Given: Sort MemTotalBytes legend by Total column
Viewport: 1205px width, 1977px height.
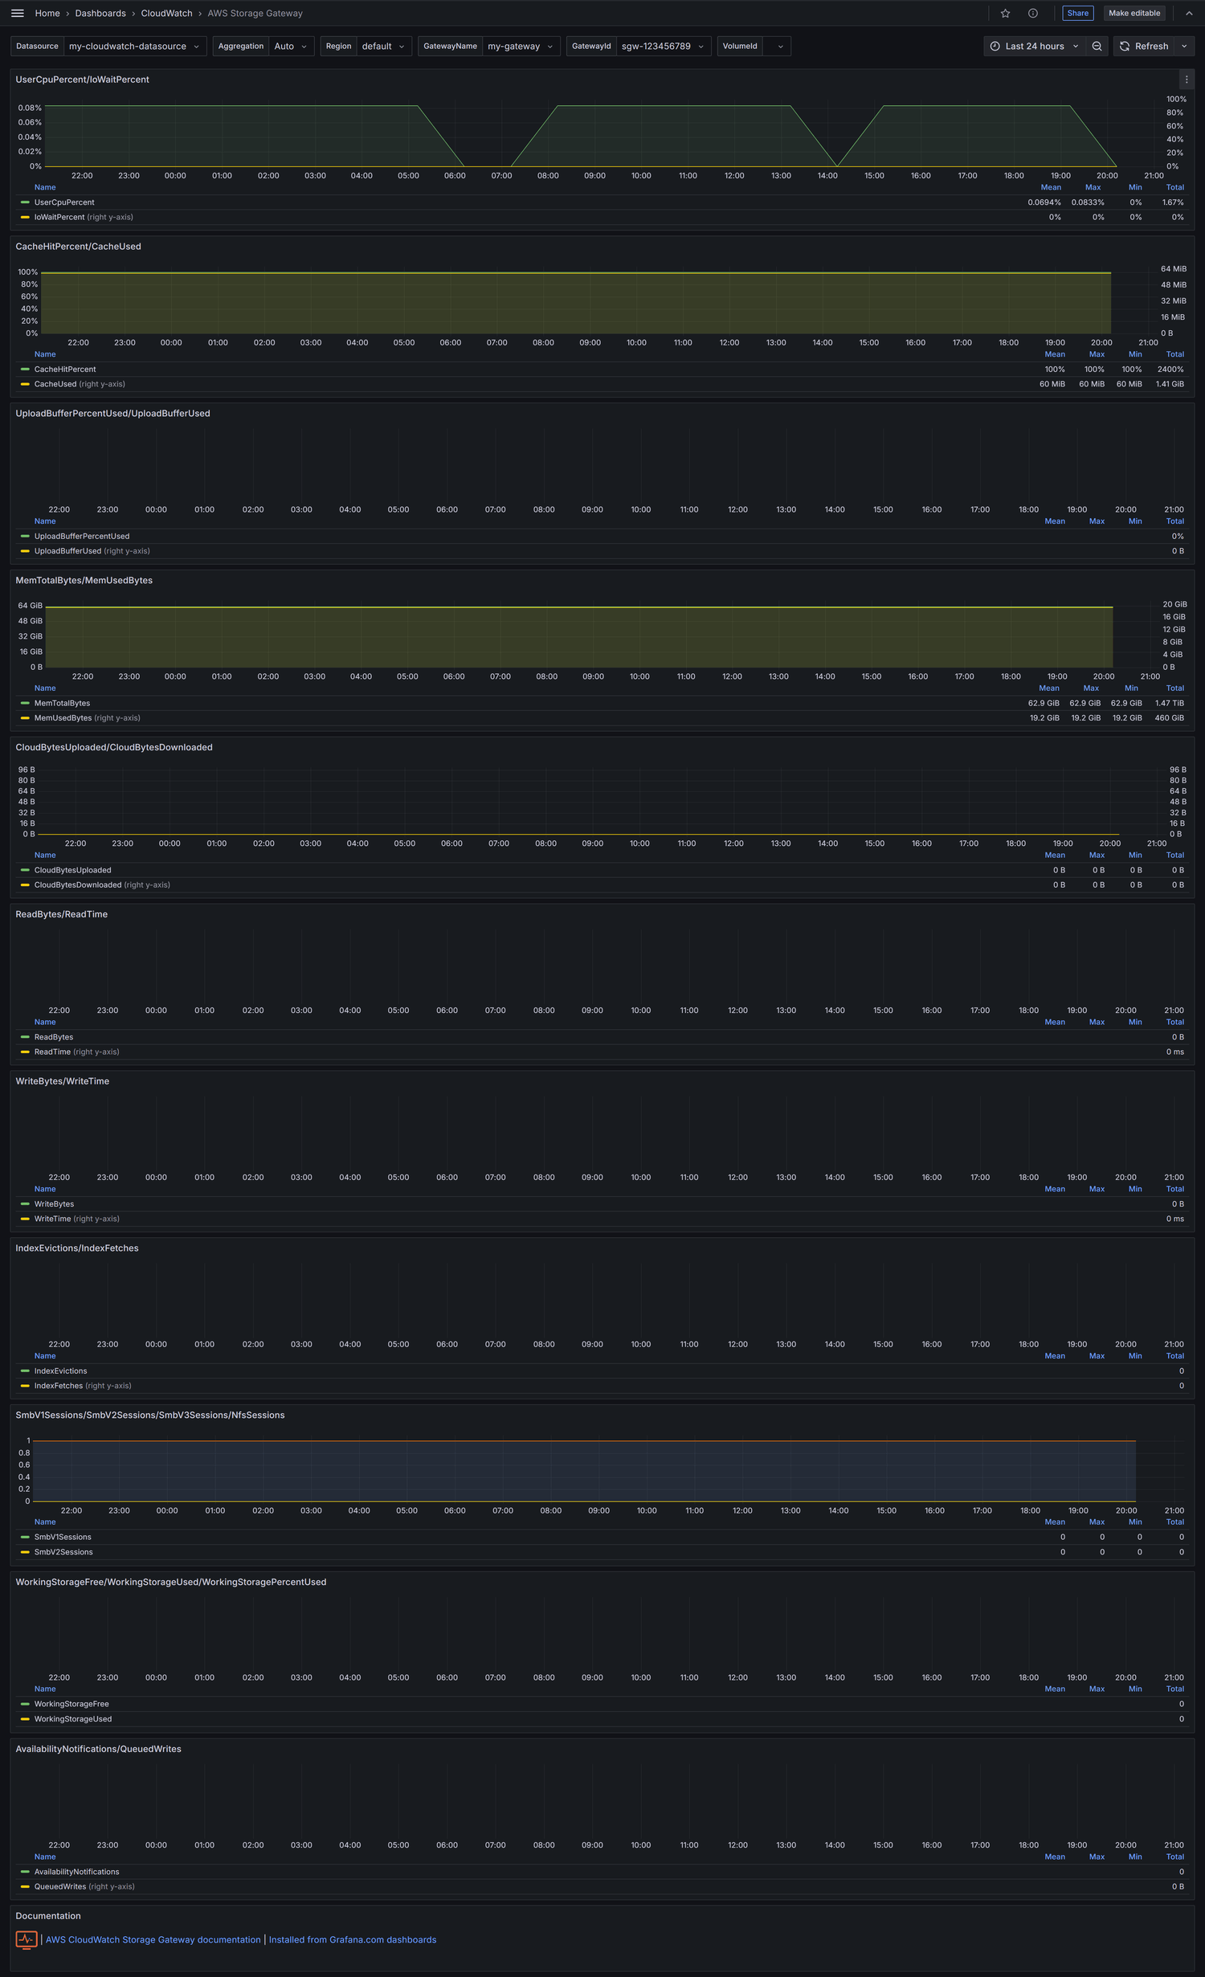Looking at the screenshot, I should [x=1174, y=688].
